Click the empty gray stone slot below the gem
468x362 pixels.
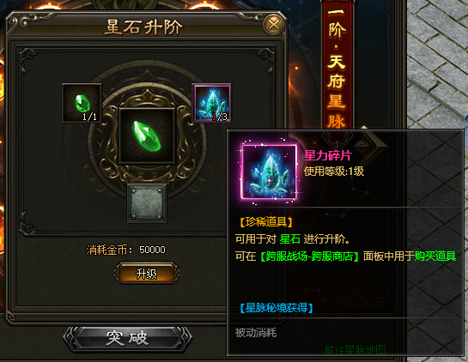[147, 203]
